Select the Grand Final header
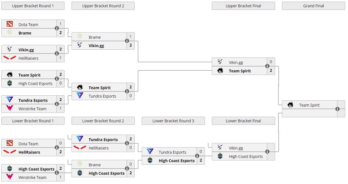The image size is (348, 184). tap(313, 6)
